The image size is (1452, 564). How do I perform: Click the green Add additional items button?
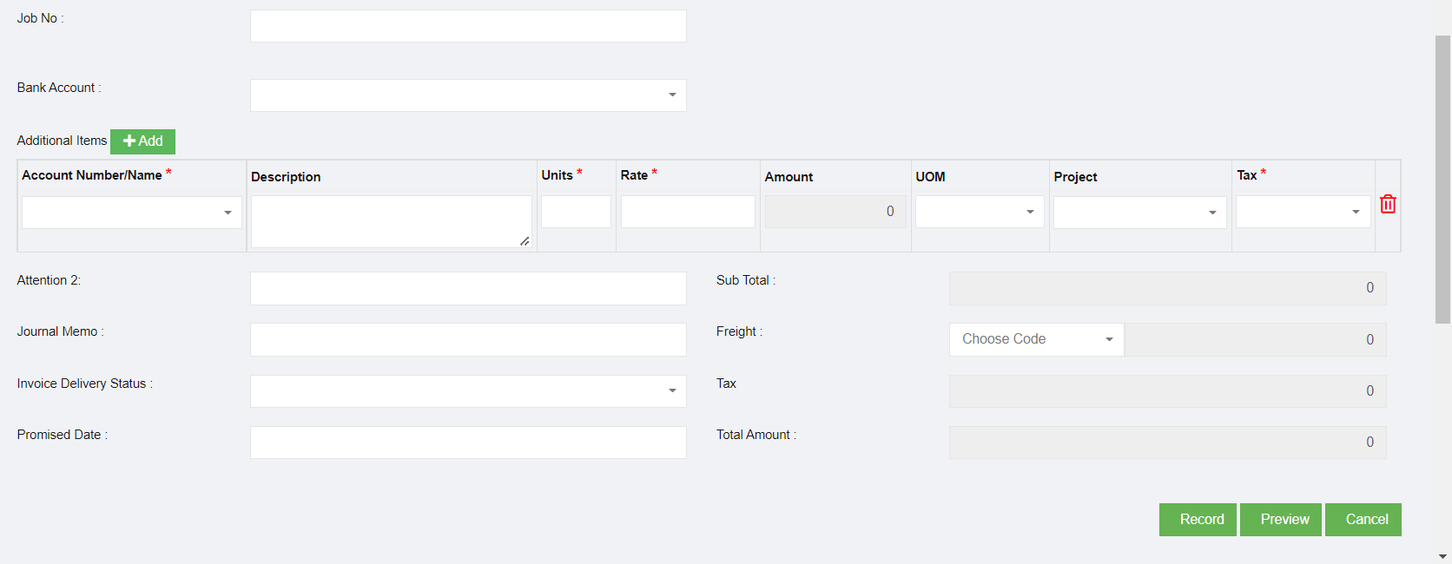point(142,141)
